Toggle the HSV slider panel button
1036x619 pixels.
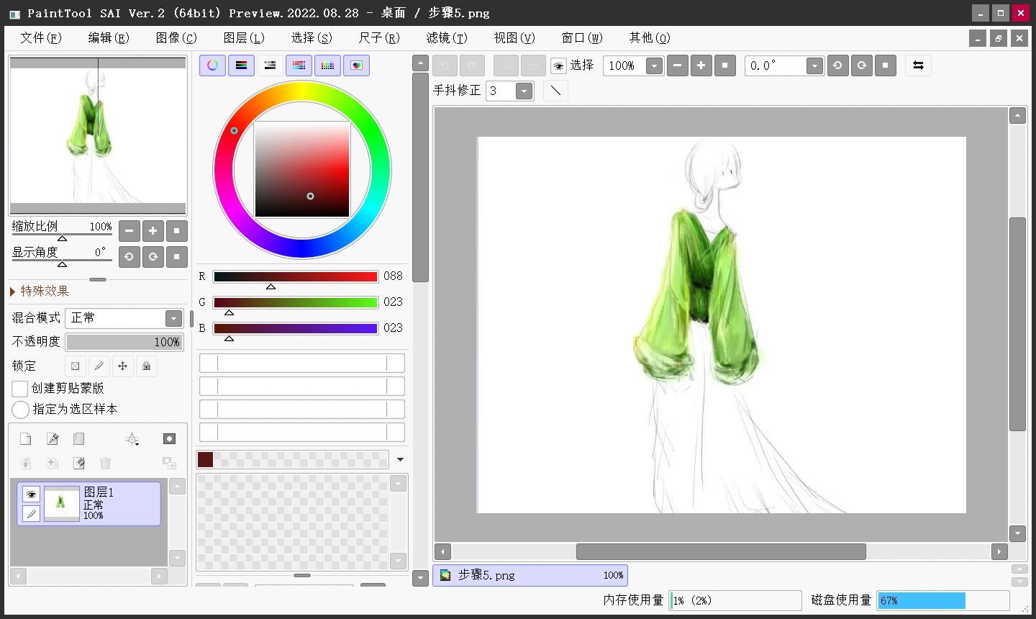tap(270, 65)
